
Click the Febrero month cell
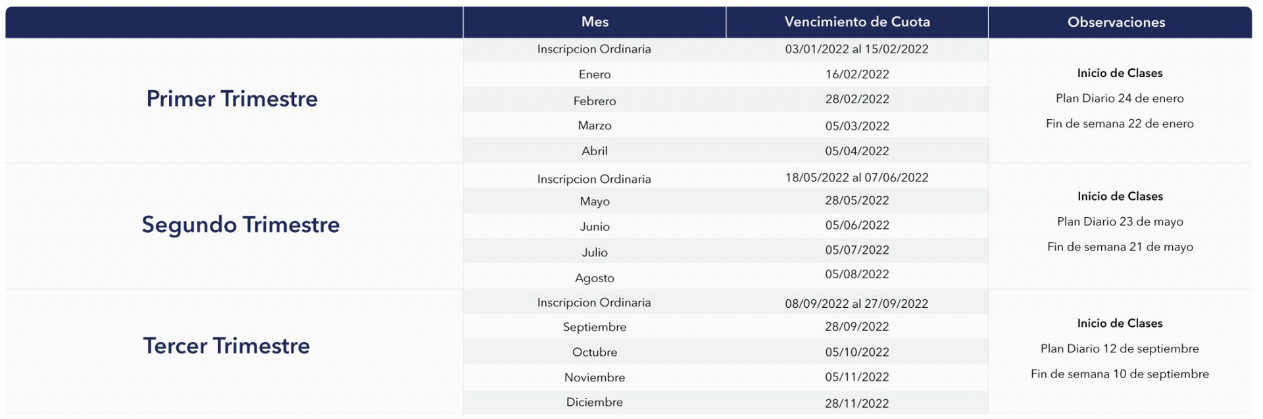(595, 101)
